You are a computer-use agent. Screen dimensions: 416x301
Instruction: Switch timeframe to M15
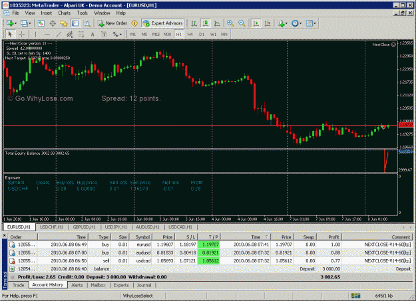156,34
